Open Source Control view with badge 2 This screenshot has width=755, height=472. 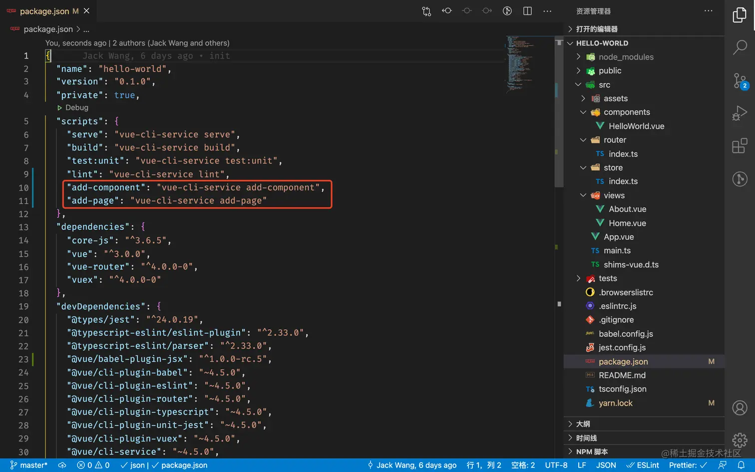(x=740, y=81)
